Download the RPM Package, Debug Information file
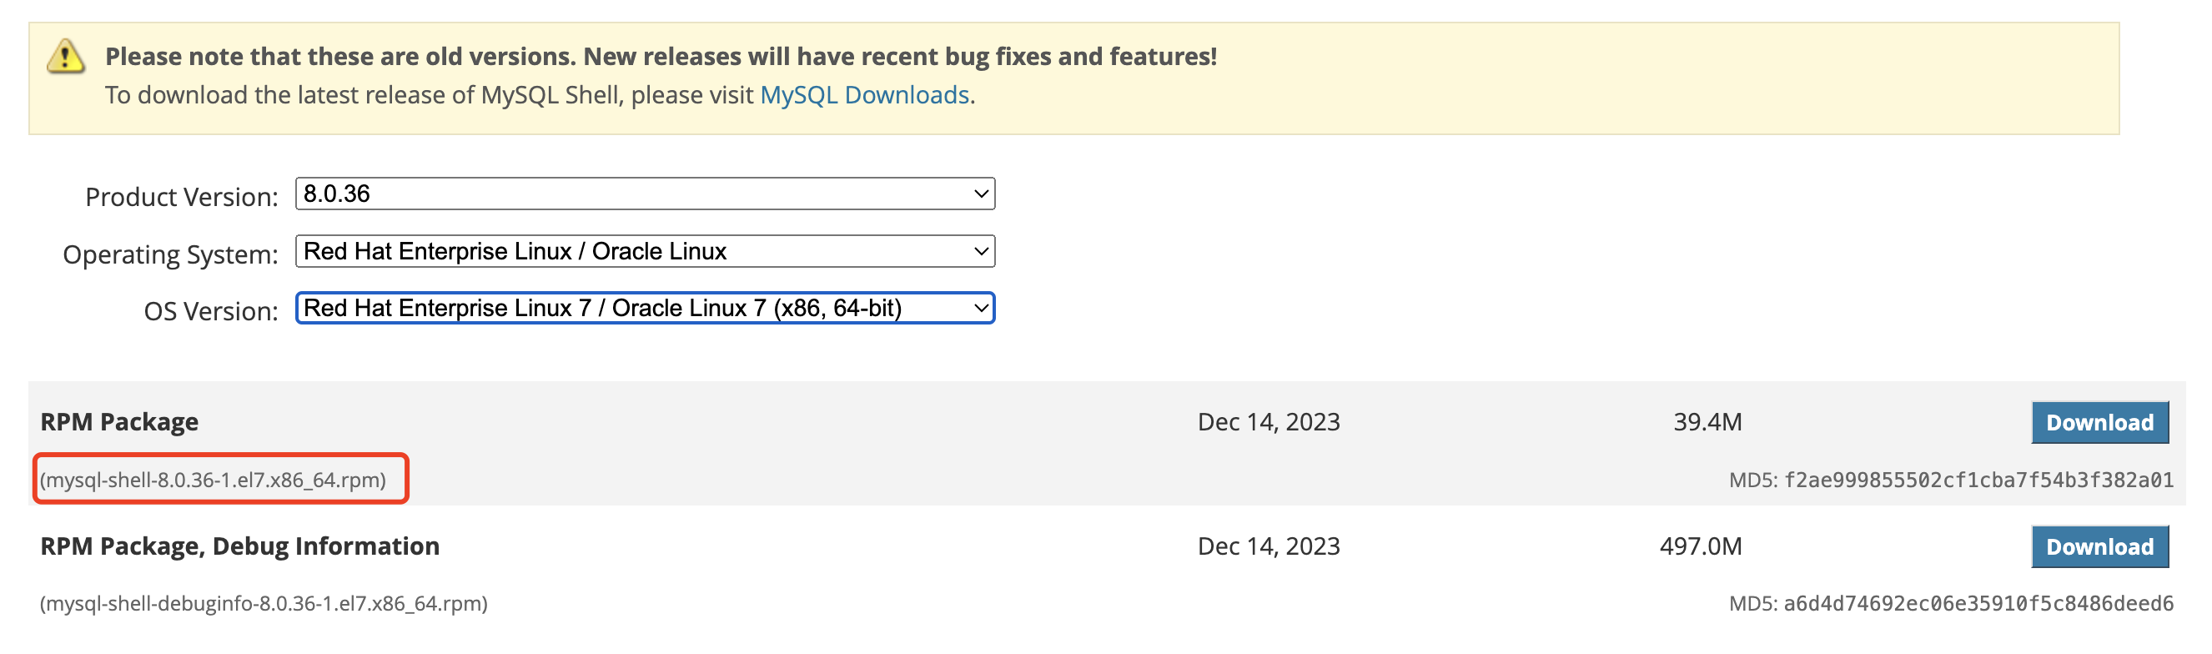The width and height of the screenshot is (2212, 654). 2099,546
